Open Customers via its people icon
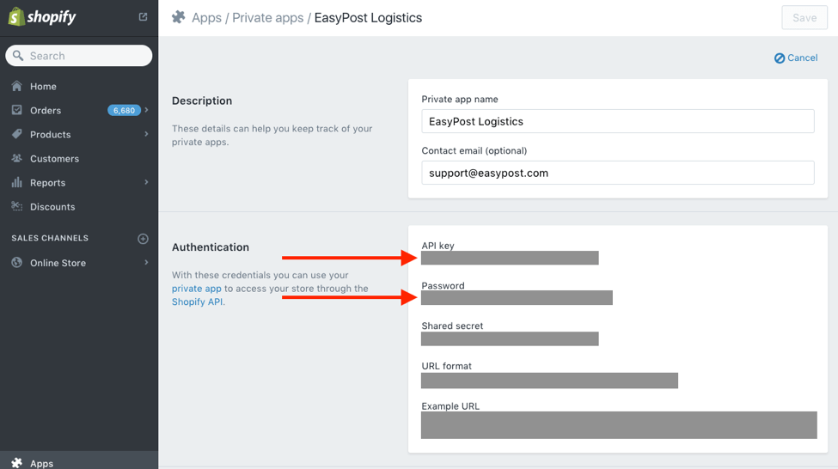This screenshot has height=469, width=838. tap(17, 158)
